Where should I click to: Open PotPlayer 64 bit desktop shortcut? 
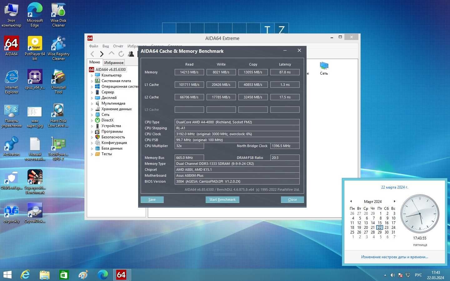[x=35, y=48]
